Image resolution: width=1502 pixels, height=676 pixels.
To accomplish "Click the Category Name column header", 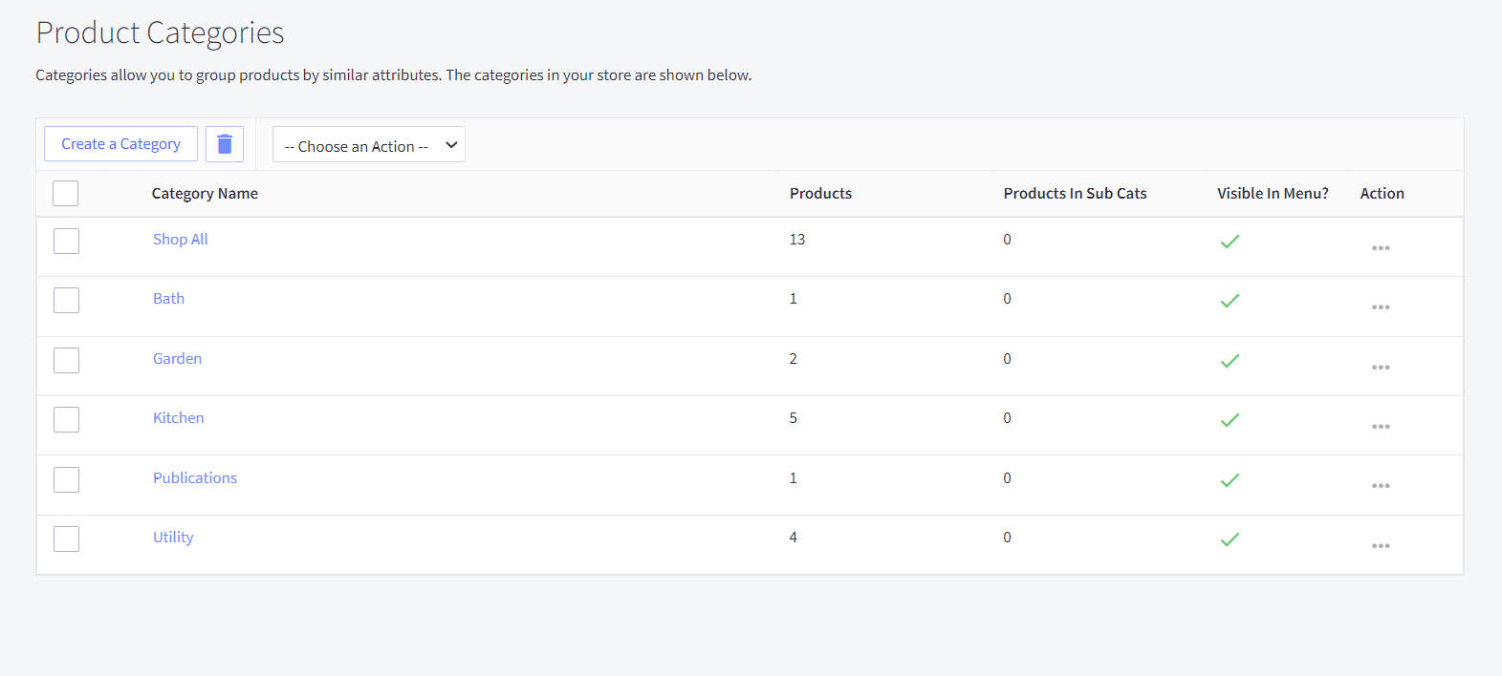I will pyautogui.click(x=205, y=194).
